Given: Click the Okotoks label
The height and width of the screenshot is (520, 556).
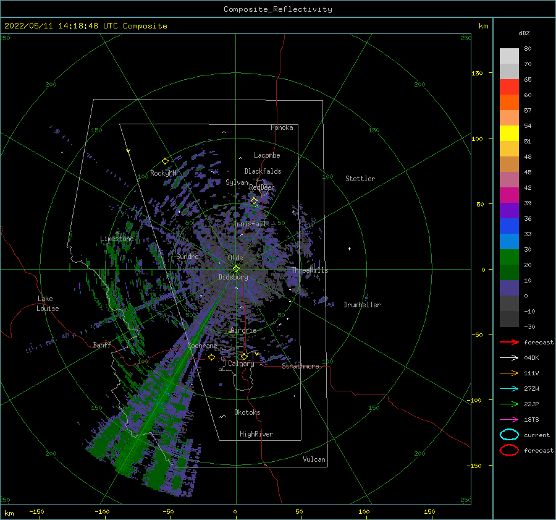Looking at the screenshot, I should pyautogui.click(x=247, y=412).
